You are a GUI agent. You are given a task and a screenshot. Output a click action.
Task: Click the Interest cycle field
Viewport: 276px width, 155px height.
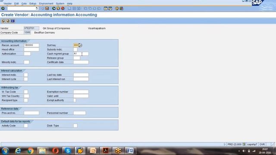point(26,79)
